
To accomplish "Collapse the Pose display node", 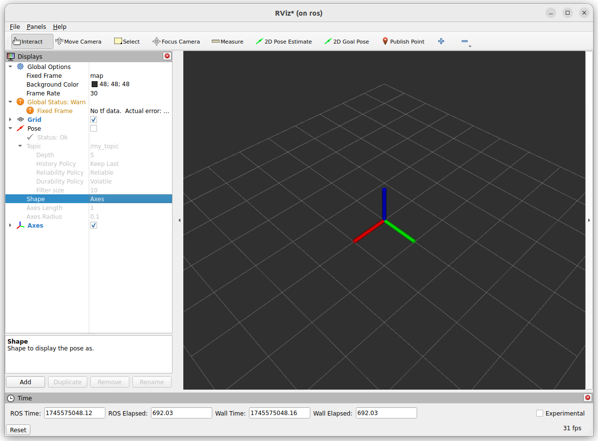I will (10, 128).
